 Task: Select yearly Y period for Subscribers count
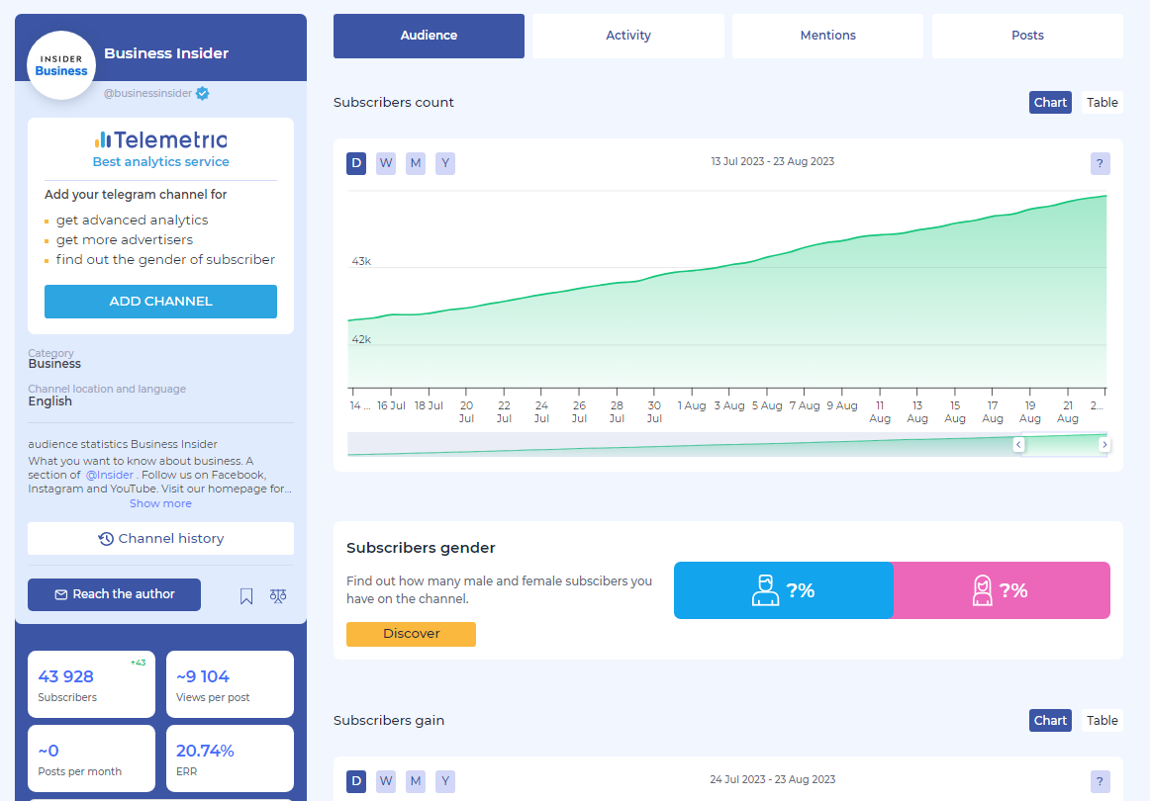(x=445, y=163)
